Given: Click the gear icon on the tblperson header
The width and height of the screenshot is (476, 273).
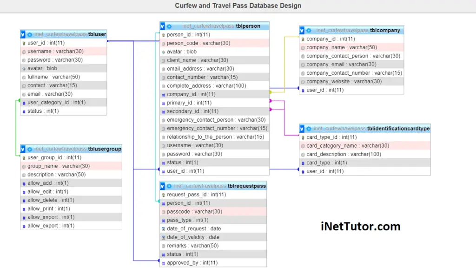Looking at the screenshot, I should [x=169, y=26].
